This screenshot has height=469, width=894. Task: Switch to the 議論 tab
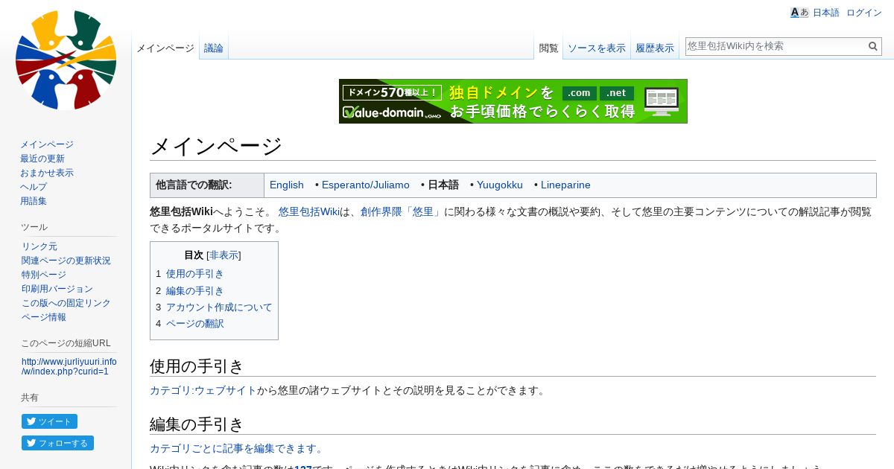click(214, 48)
